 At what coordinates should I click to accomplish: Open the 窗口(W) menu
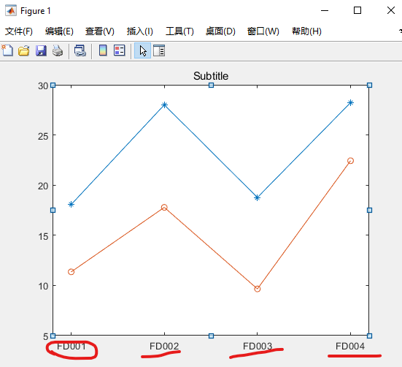tap(263, 31)
